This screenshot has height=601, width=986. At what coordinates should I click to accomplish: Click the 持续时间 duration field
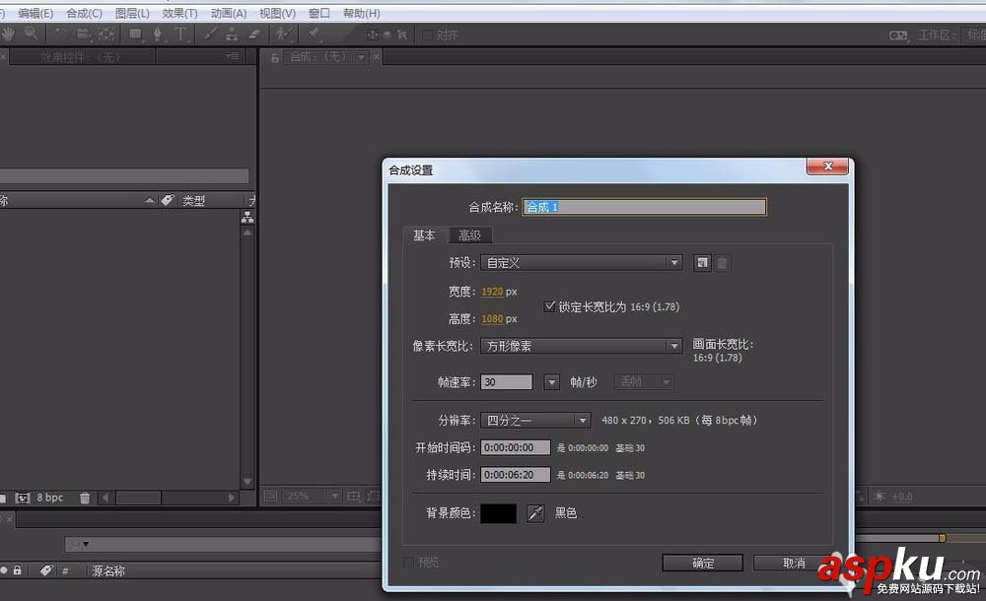[x=516, y=475]
